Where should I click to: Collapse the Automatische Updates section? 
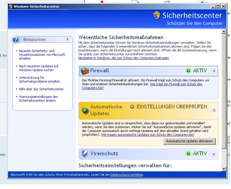[214, 111]
